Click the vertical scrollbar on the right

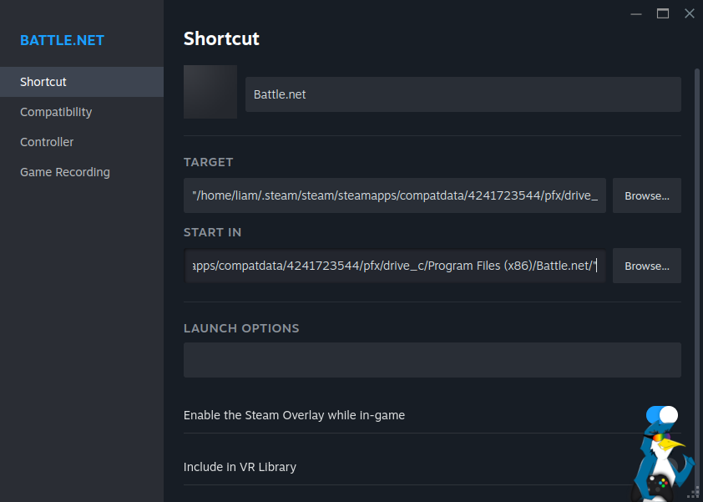click(x=698, y=251)
